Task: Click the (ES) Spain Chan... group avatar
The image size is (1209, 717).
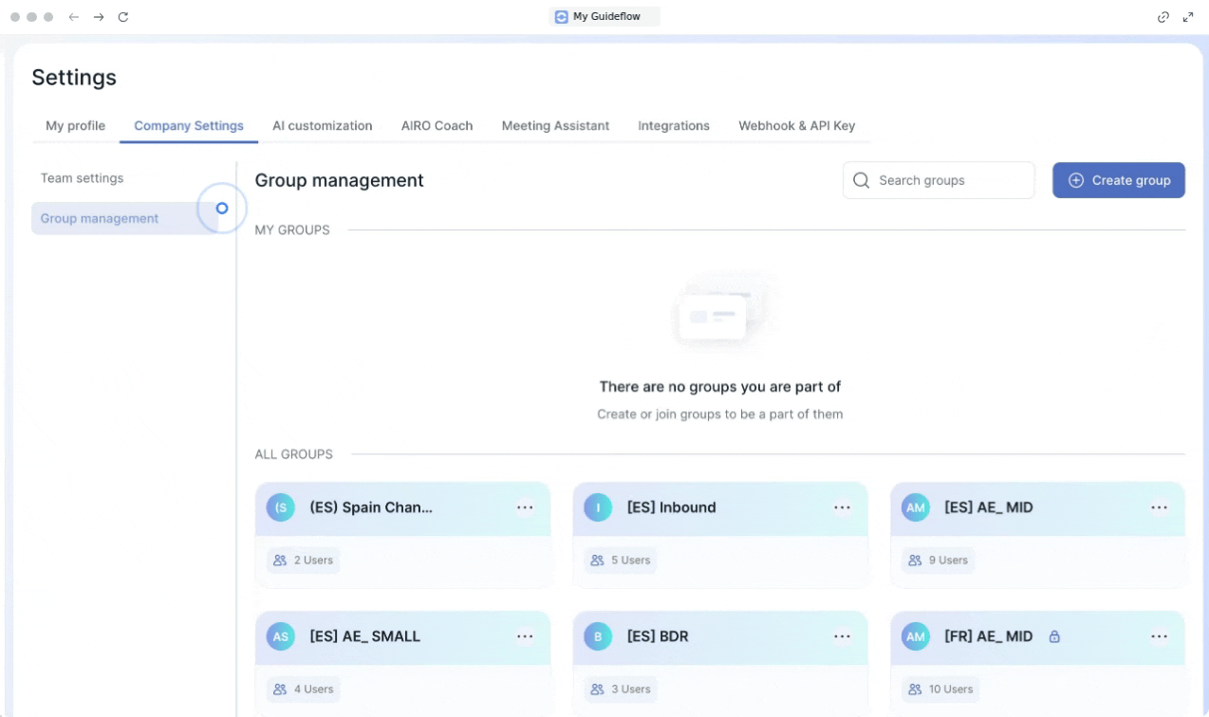Action: [281, 507]
